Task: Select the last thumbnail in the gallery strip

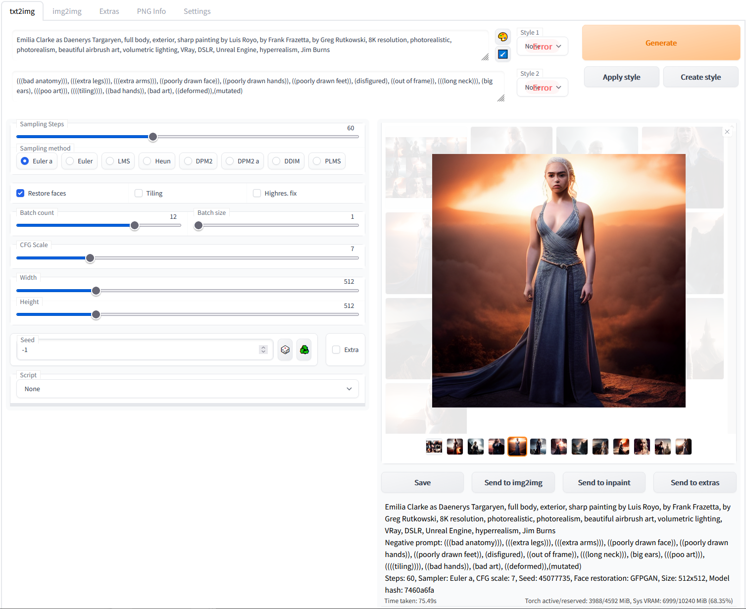Action: 683,447
